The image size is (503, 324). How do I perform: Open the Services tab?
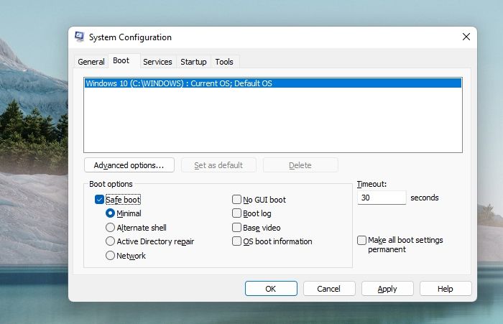pyautogui.click(x=157, y=62)
